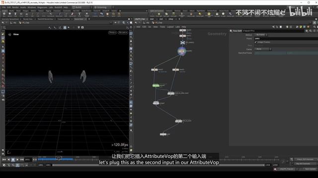Click the green attribute vop node
This screenshot has width=318, height=178.
156,86
